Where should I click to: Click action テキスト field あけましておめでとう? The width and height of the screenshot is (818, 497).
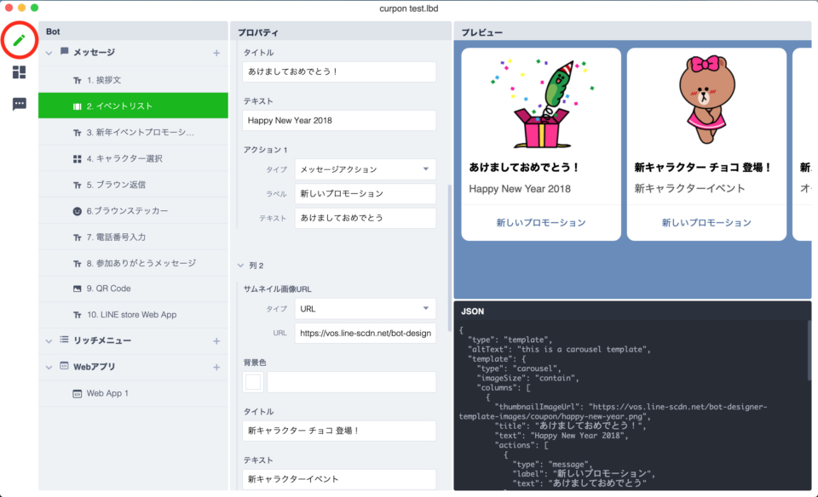pos(366,218)
